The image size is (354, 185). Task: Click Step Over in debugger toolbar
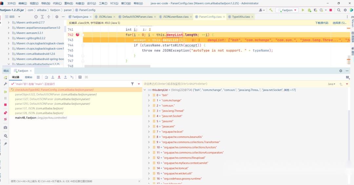pyautogui.click(x=46, y=77)
